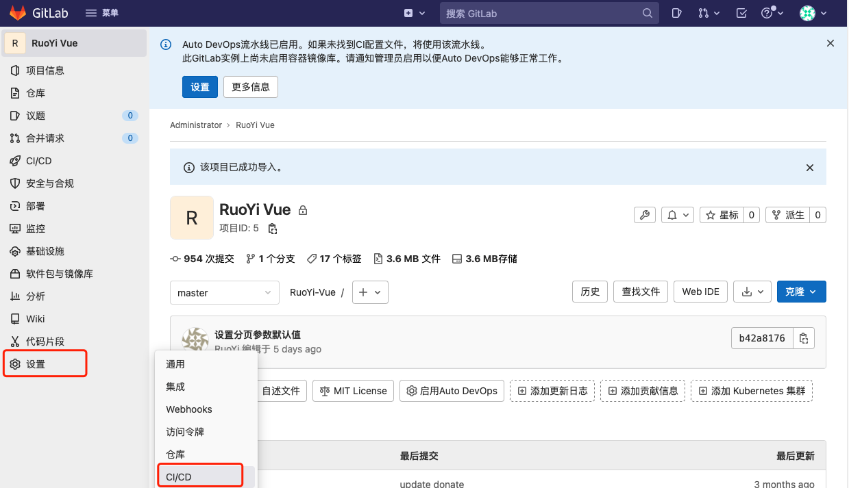Click the CI/CD rocket icon in sidebar

coord(15,161)
